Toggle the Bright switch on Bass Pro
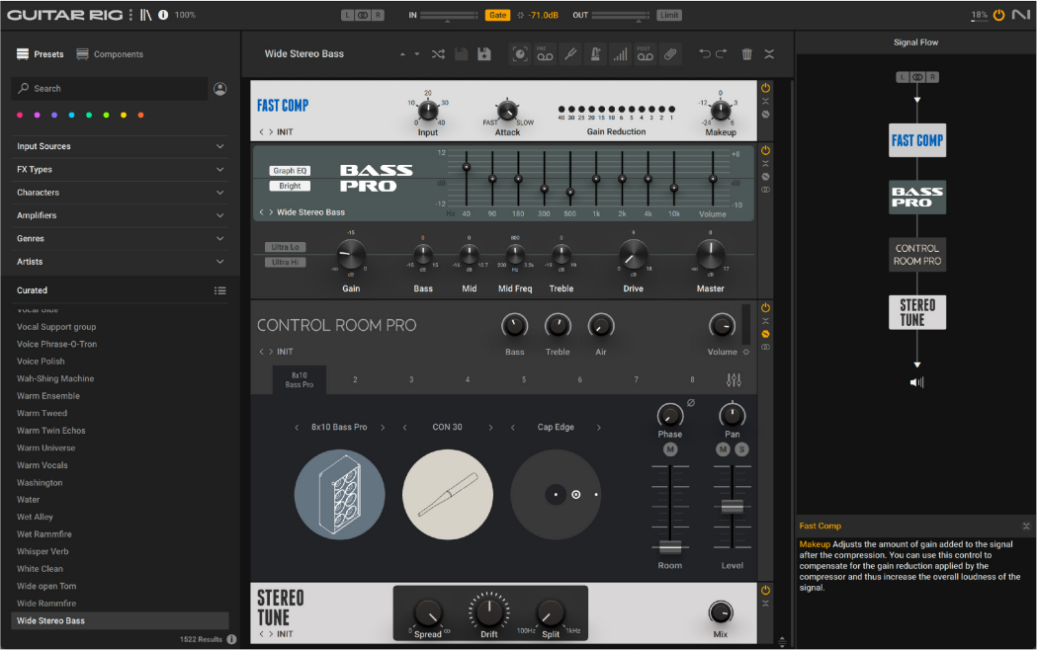Screen dimensions: 1037x650 290,187
